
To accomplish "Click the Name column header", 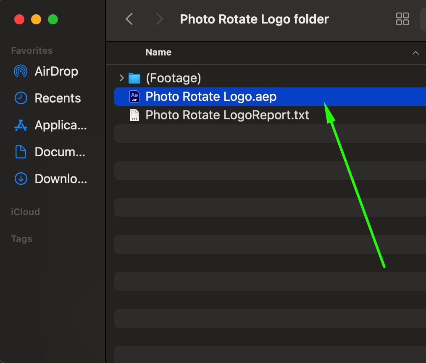I will coord(158,53).
